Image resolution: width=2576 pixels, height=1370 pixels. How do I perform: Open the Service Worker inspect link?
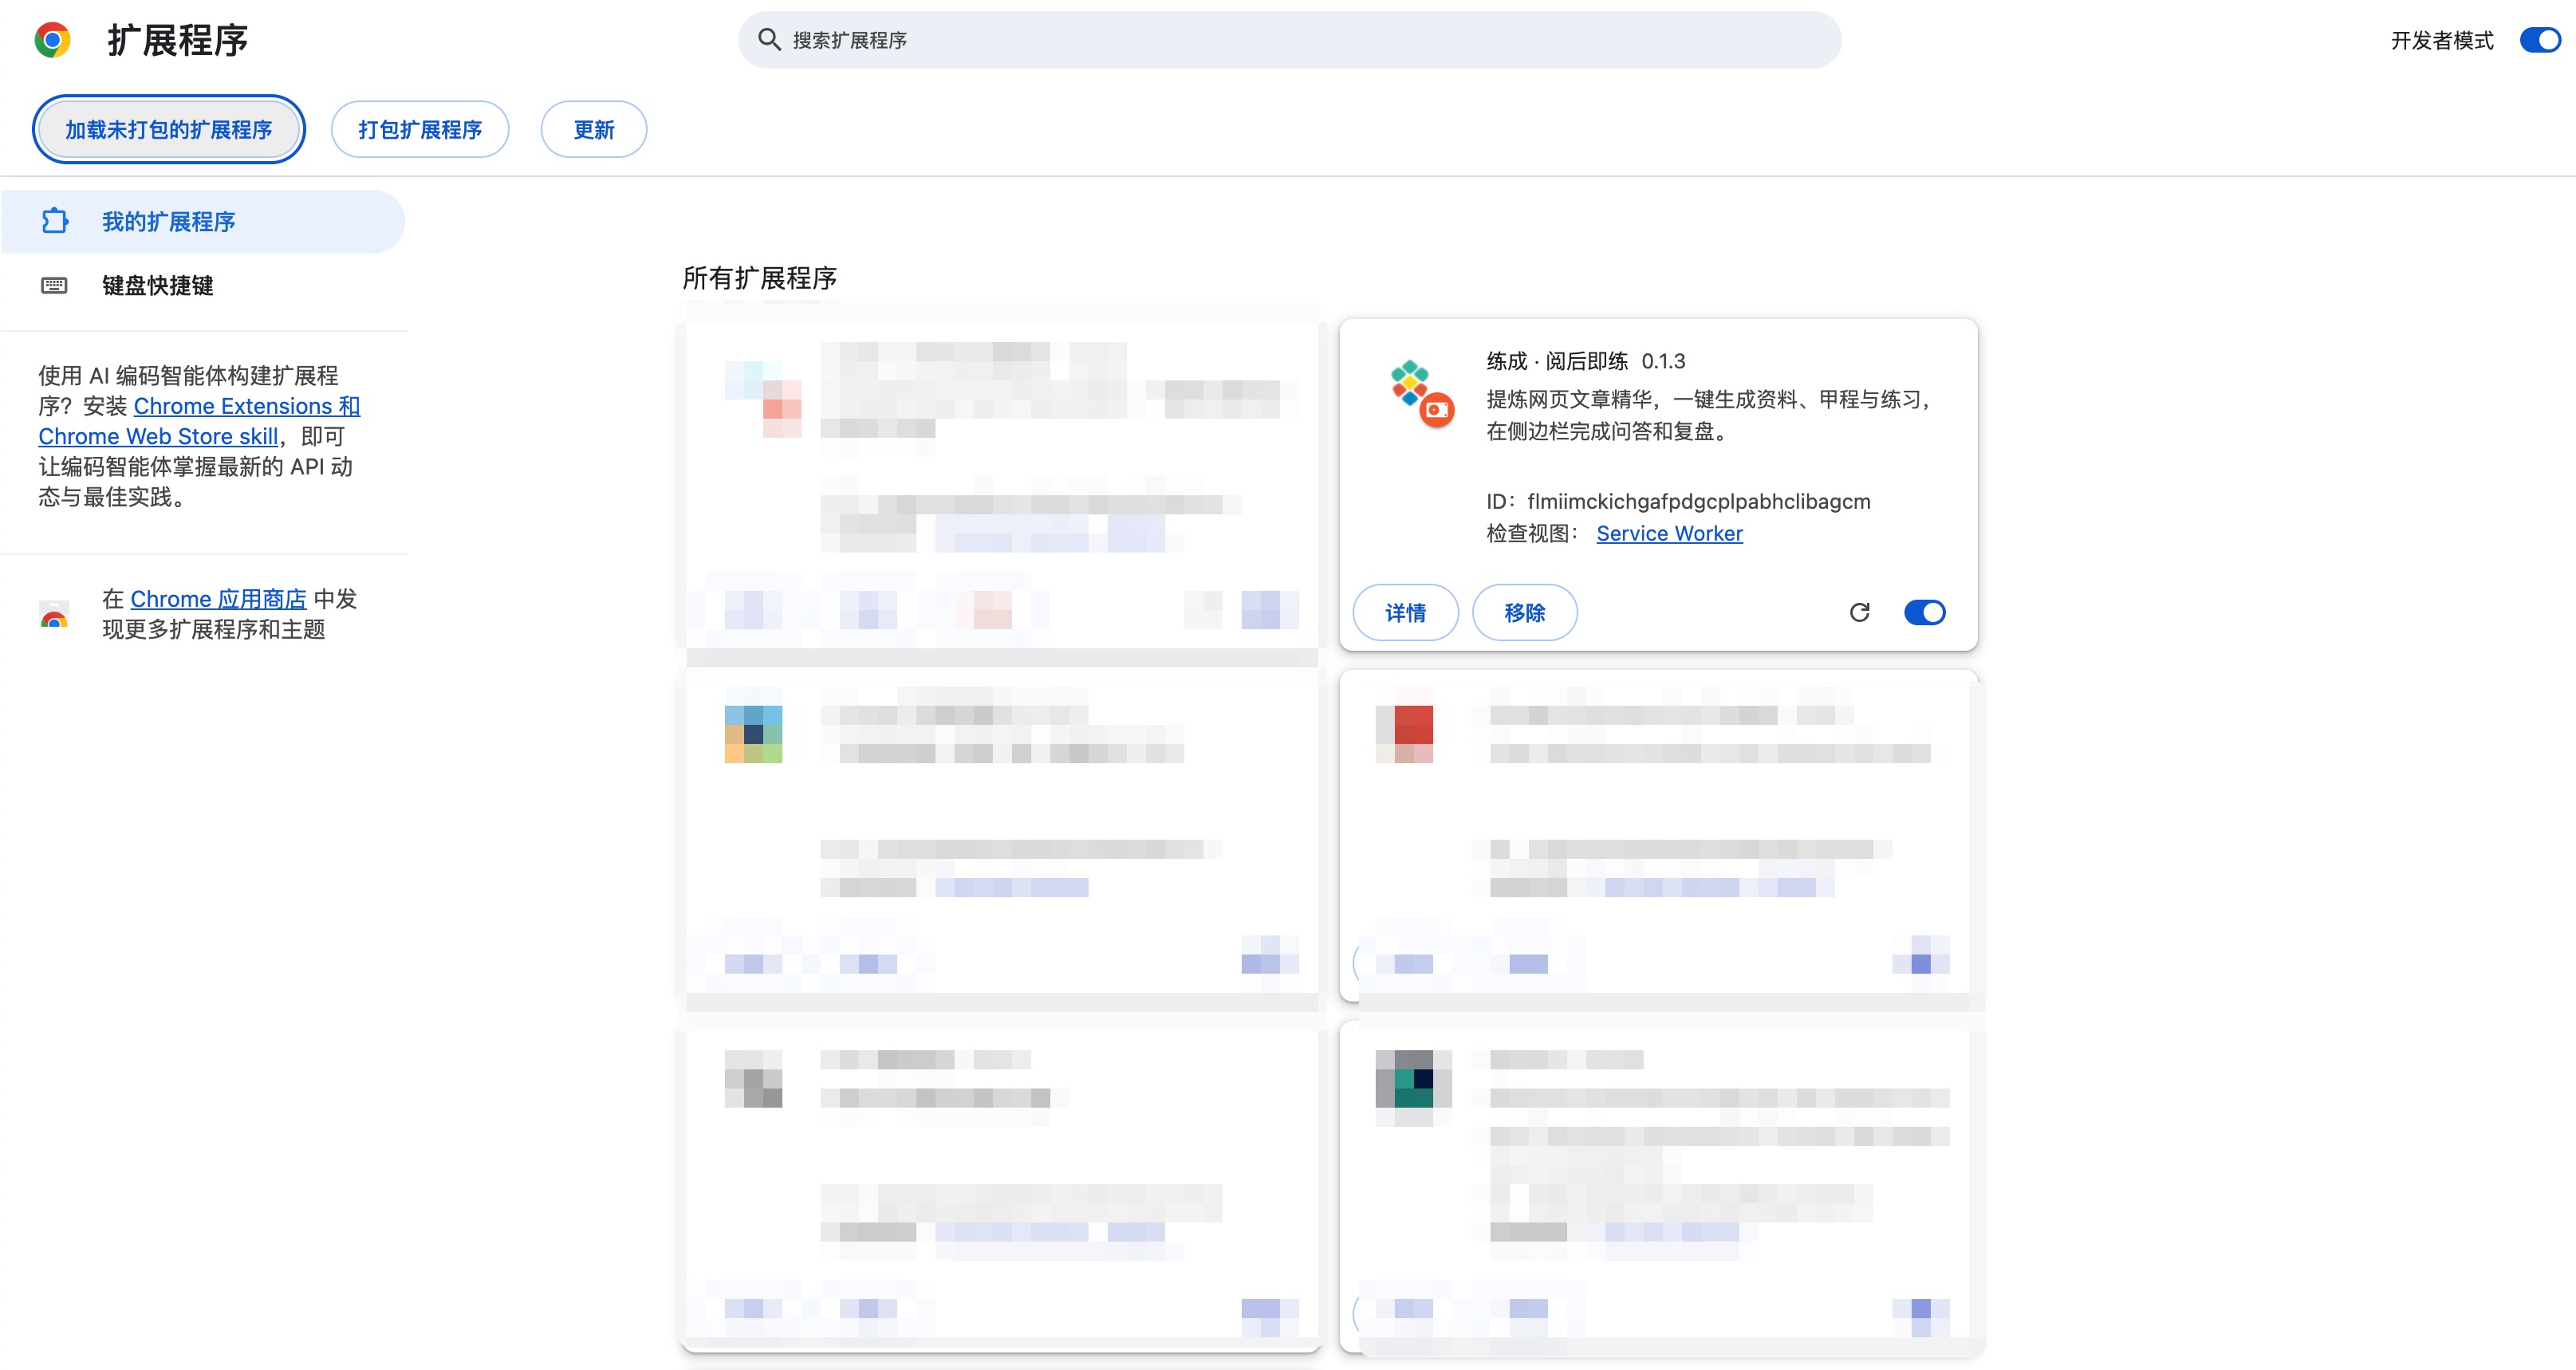1669,533
